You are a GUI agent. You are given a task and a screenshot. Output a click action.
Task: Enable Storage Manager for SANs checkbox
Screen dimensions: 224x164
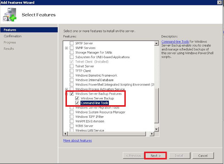[71, 52]
